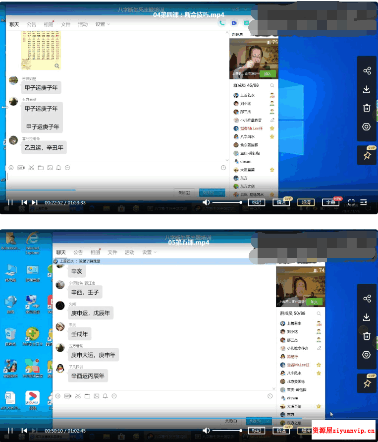Click GIF icon in 04第四课 chat toolbar
This screenshot has height=442, width=378.
pos(21,168)
